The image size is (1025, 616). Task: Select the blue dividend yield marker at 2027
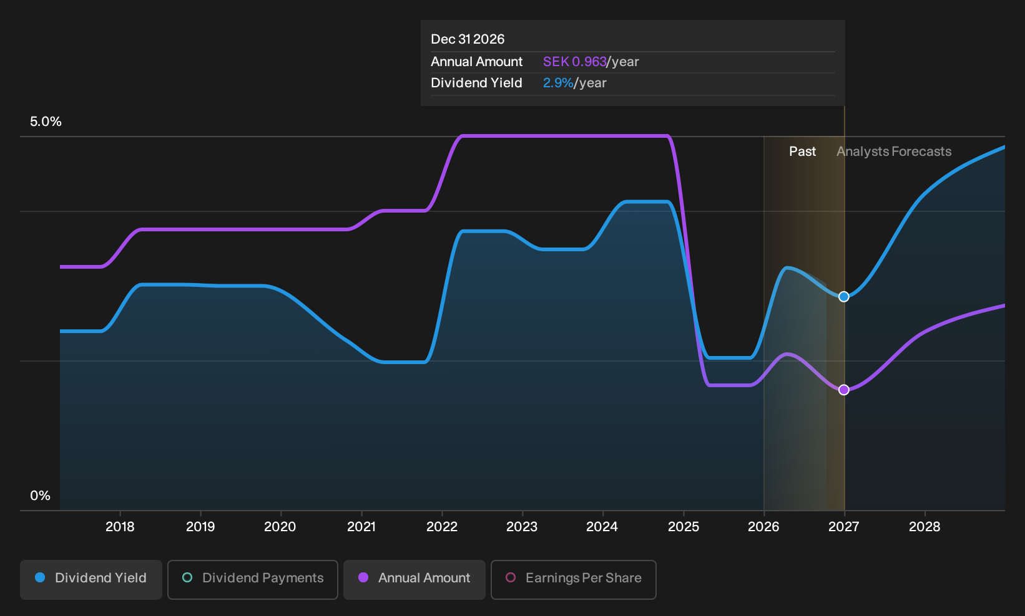[x=844, y=297]
